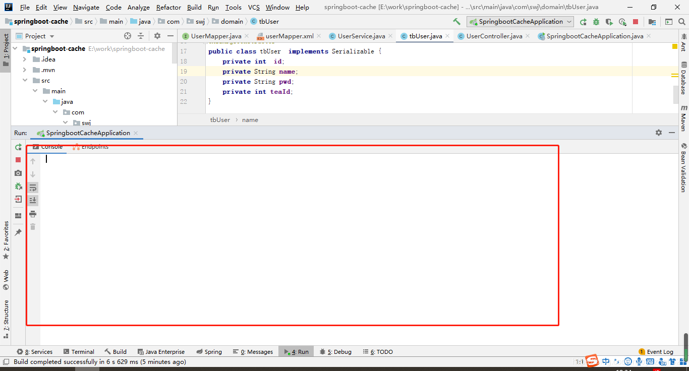The image size is (689, 371).
Task: Click the Restore Layout icon in Run panel
Action: (x=18, y=216)
